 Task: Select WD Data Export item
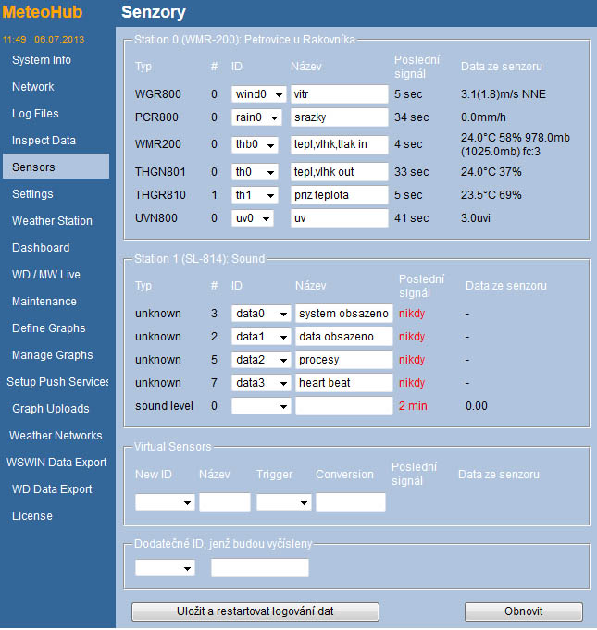coord(52,489)
